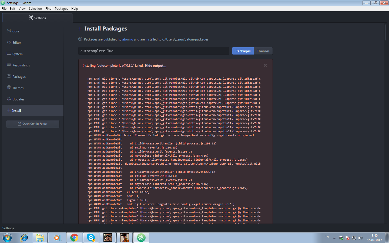The width and height of the screenshot is (389, 243).
Task: Select the Packages search filter button
Action: click(243, 51)
